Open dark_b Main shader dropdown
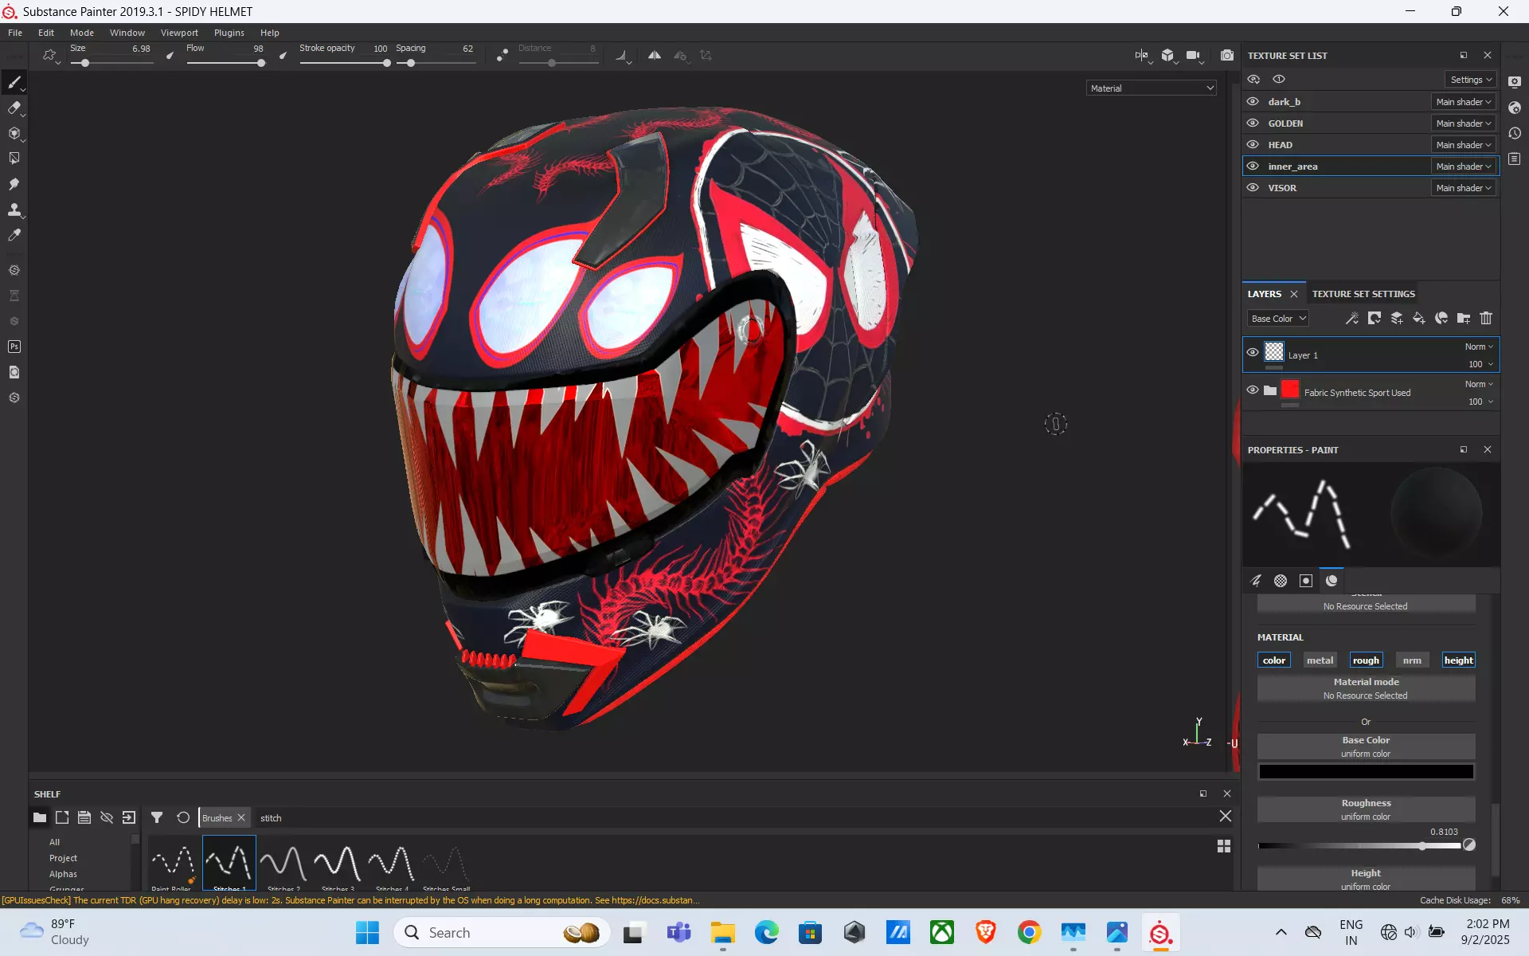The image size is (1529, 956). pyautogui.click(x=1463, y=102)
